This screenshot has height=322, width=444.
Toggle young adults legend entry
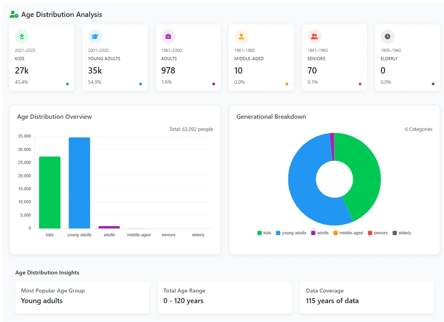pyautogui.click(x=291, y=233)
